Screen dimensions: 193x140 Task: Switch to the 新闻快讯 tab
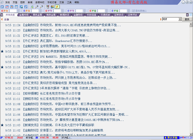coord(64,15)
